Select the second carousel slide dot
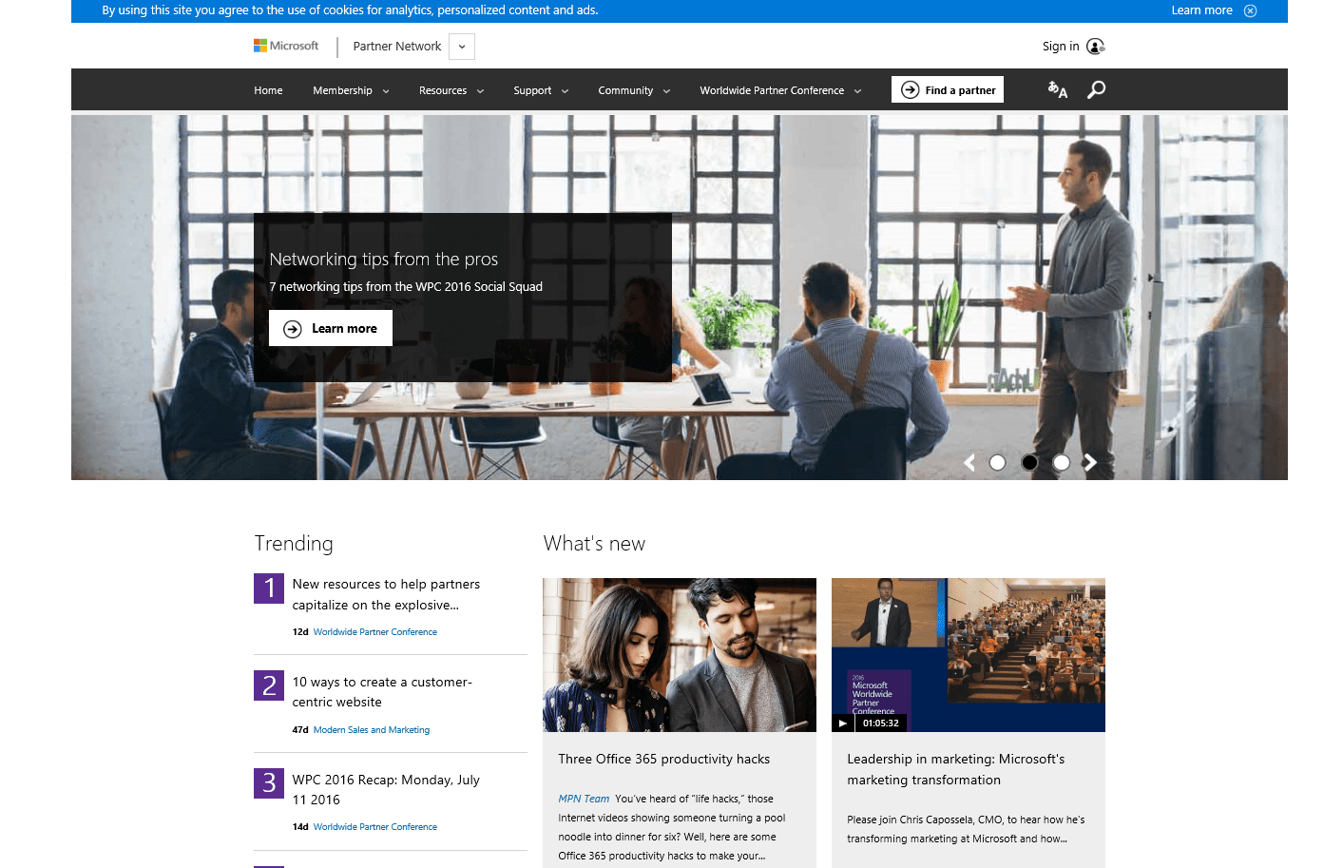The width and height of the screenshot is (1343, 868). point(1029,462)
